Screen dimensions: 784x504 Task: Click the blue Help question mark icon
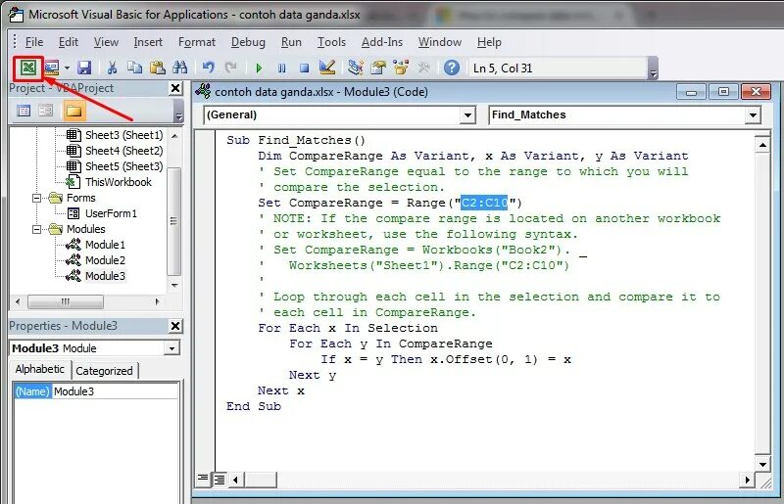click(452, 68)
